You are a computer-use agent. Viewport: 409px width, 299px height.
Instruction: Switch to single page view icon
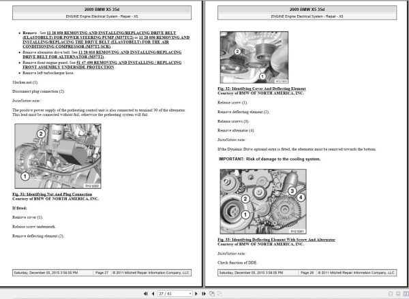click(391, 294)
